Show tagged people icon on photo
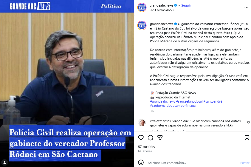This screenshot has height=167, width=251. tap(5, 163)
